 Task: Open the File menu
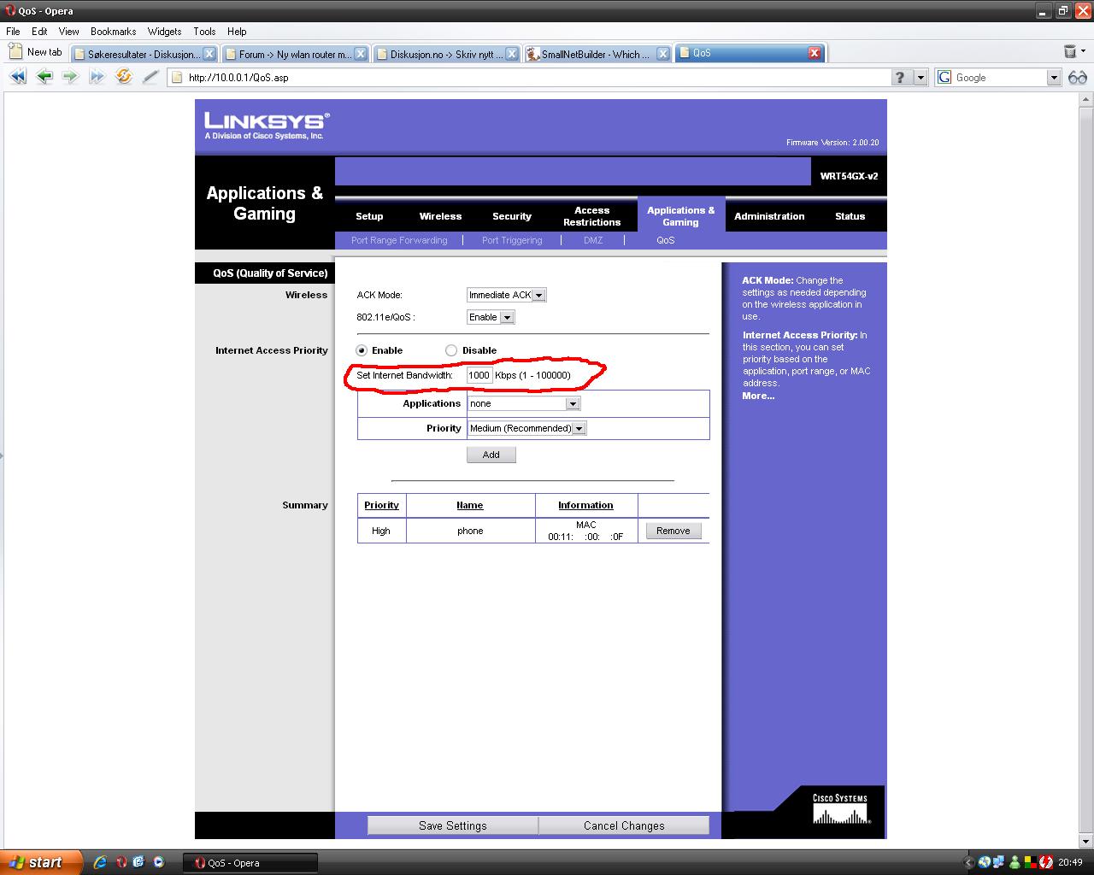(13, 32)
